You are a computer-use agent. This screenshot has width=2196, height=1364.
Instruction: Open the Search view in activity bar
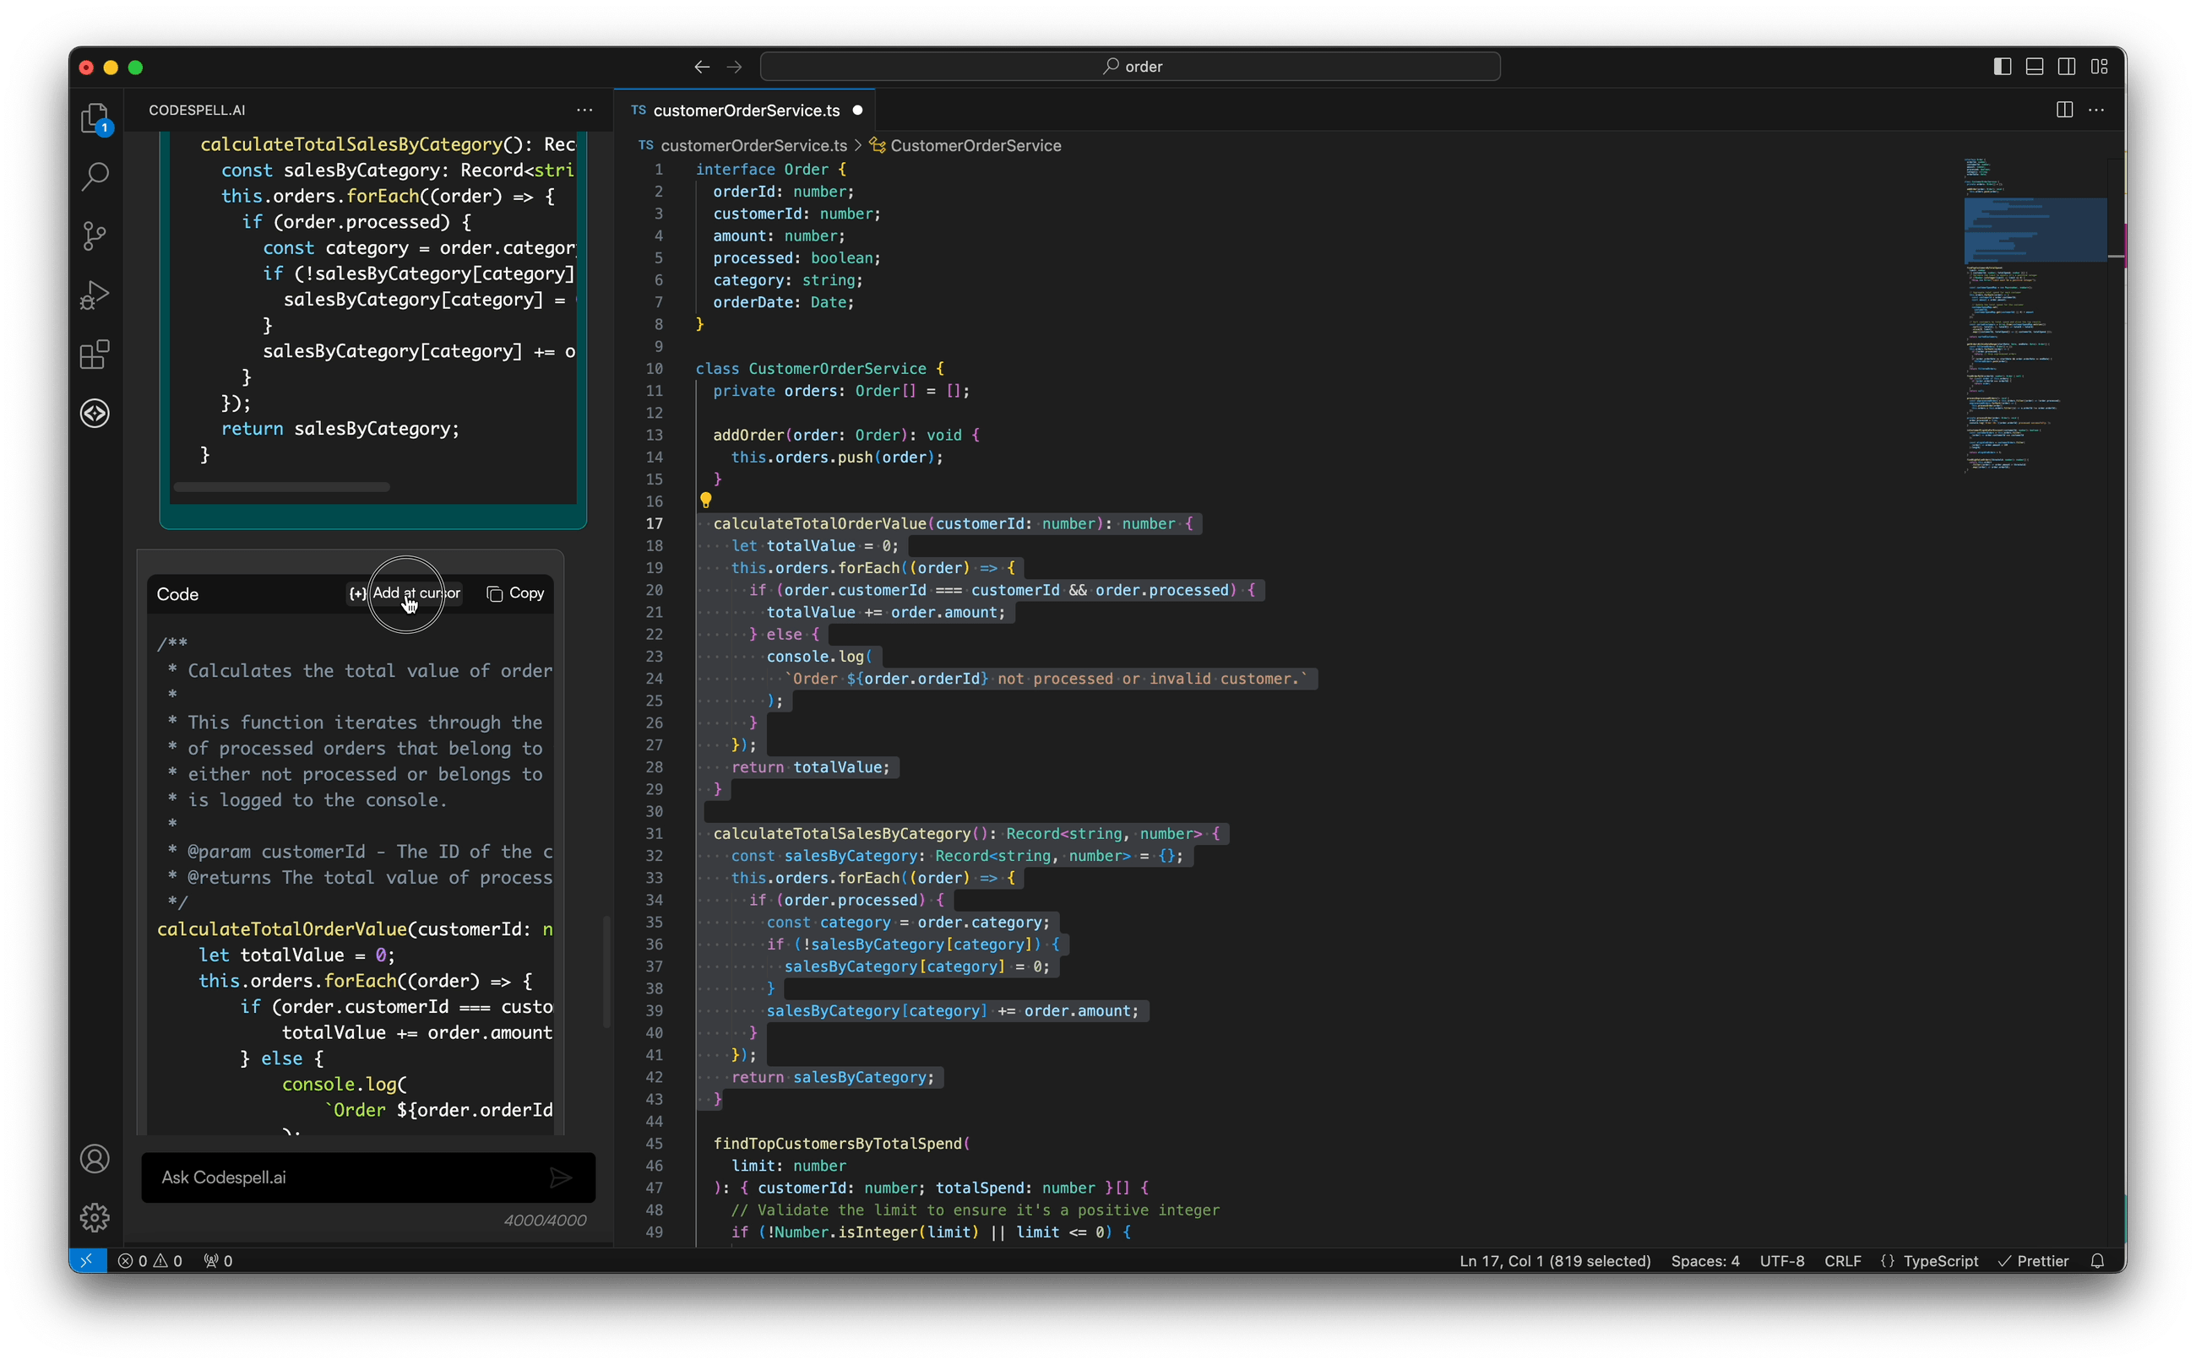tap(94, 176)
